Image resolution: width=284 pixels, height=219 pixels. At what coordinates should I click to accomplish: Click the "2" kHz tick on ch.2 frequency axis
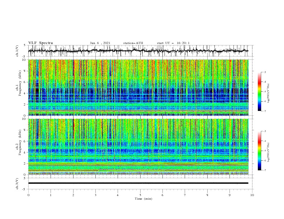[25, 164]
